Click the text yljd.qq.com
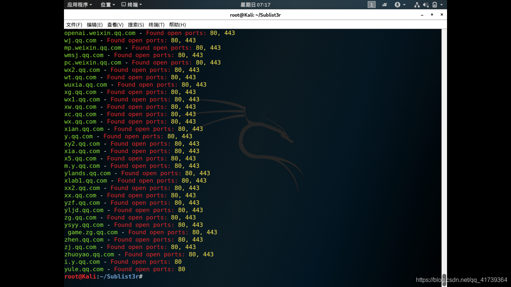 tap(84, 210)
